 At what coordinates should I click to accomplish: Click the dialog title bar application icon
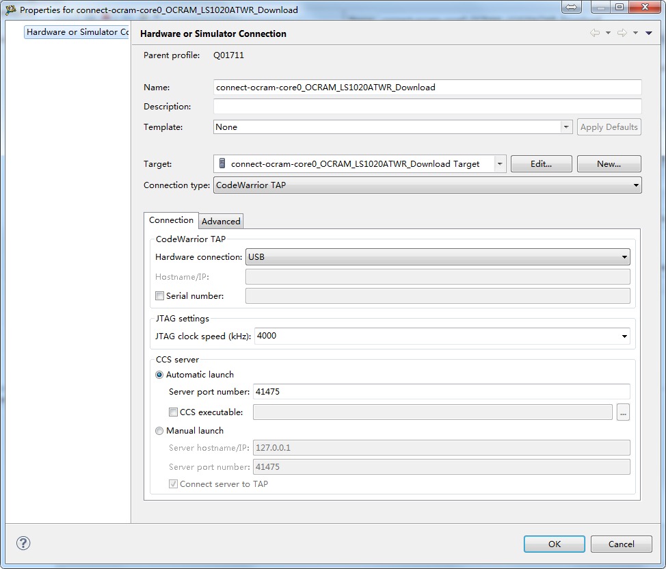[11, 10]
